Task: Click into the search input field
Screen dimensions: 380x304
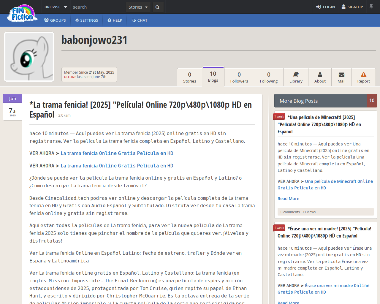Action: (x=98, y=7)
